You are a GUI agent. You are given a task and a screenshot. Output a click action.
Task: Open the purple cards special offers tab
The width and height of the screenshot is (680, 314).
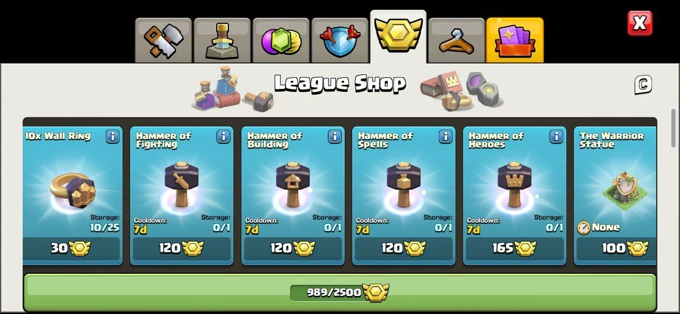click(515, 40)
